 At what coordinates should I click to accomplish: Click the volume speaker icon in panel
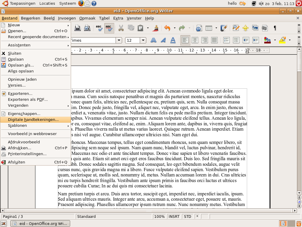[261, 3]
